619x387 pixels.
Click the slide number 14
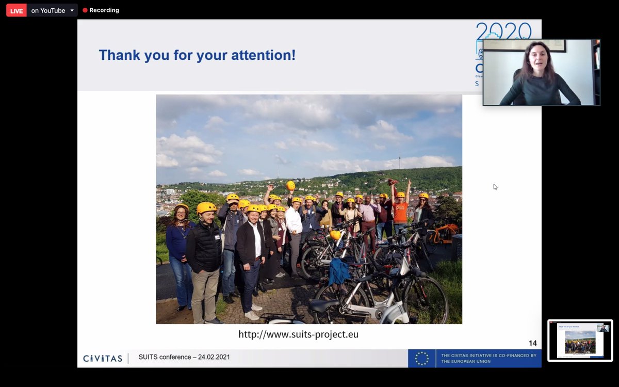tap(532, 343)
